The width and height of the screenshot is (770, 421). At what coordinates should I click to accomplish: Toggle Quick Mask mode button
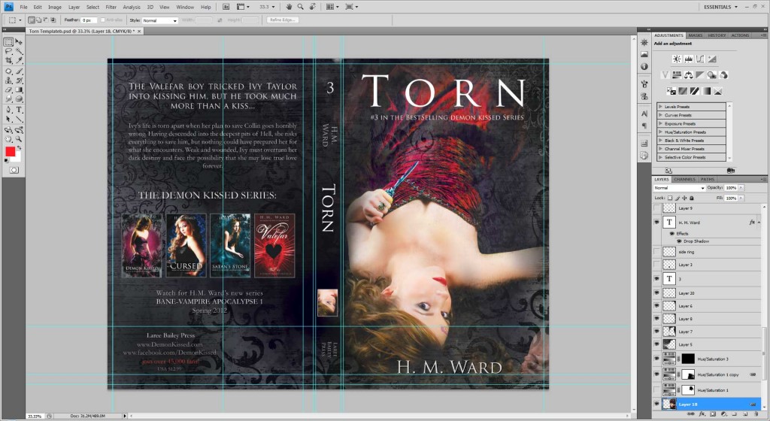[x=14, y=170]
